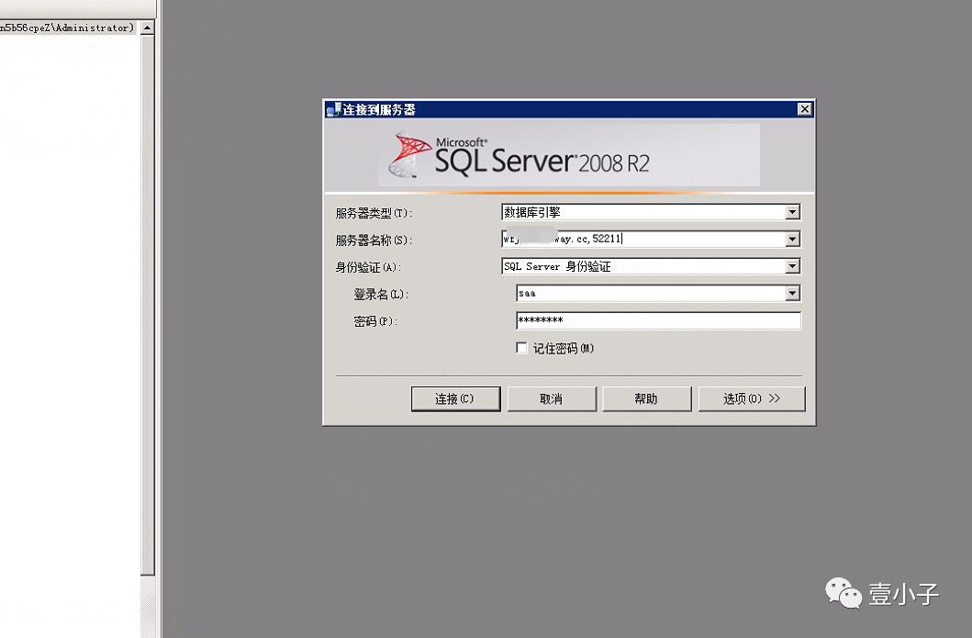972x638 pixels.
Task: Click the Cancel (取消) button
Action: [x=551, y=398]
